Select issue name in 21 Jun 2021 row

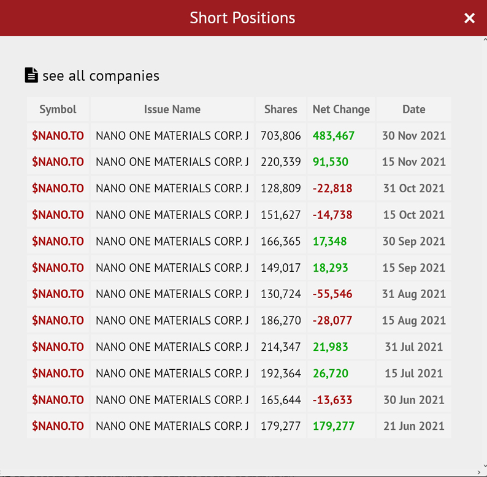[172, 426]
